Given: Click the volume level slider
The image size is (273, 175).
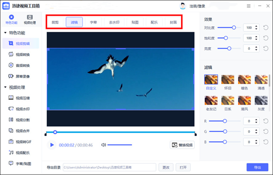Looking at the screenshot, I should click(x=119, y=145).
